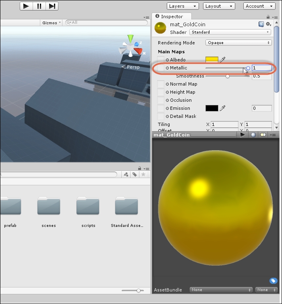
Task: Click the Tiling Y input field
Action: click(258, 124)
